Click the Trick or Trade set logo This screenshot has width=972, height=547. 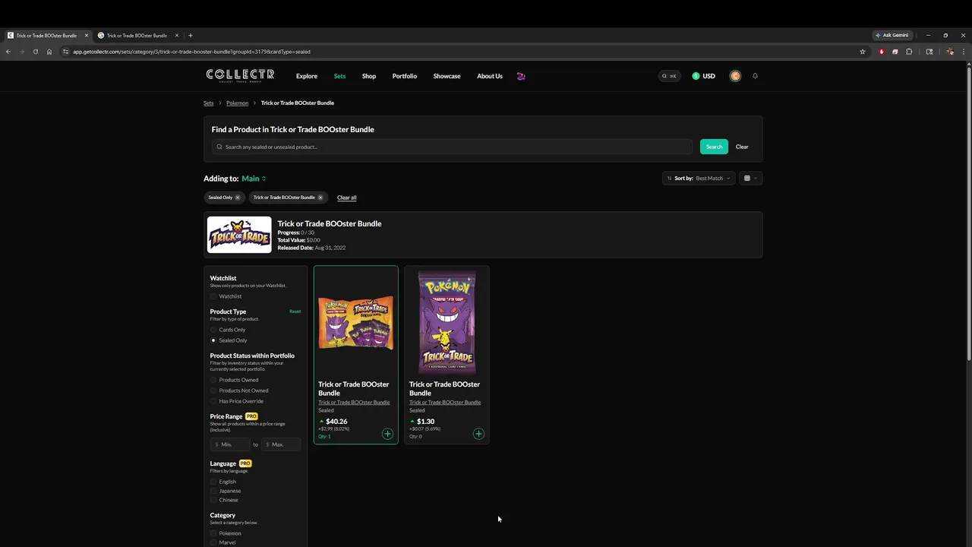pos(239,235)
